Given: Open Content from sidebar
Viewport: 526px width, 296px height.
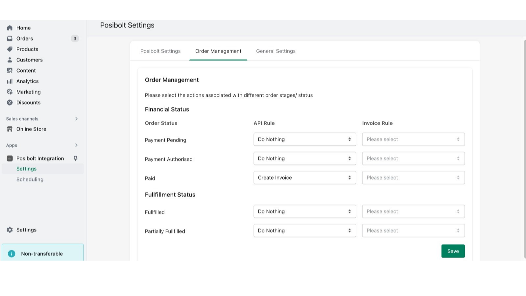Looking at the screenshot, I should (x=26, y=70).
